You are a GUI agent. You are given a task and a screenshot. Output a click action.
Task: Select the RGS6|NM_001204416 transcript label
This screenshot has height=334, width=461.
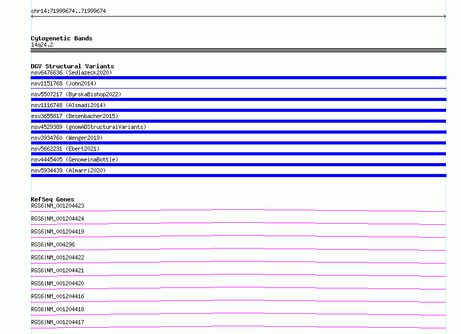(57, 296)
